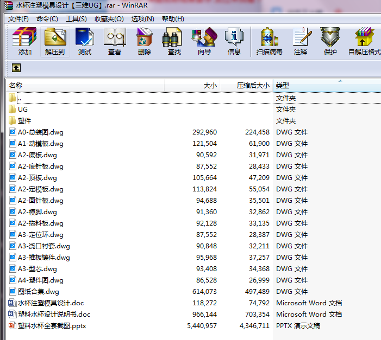
Task: Sort by Name (名称) column header
Action: 85,85
